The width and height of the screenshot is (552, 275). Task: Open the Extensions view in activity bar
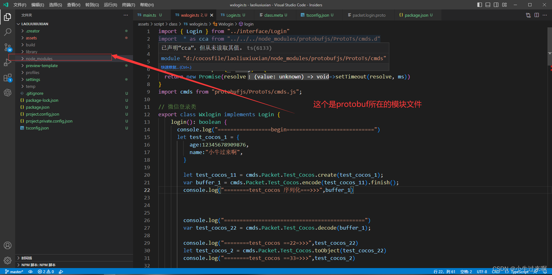8,78
